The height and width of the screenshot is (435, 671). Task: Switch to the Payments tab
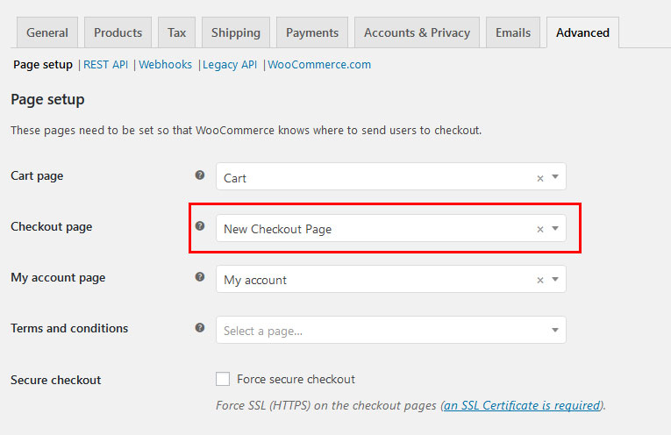coord(312,32)
